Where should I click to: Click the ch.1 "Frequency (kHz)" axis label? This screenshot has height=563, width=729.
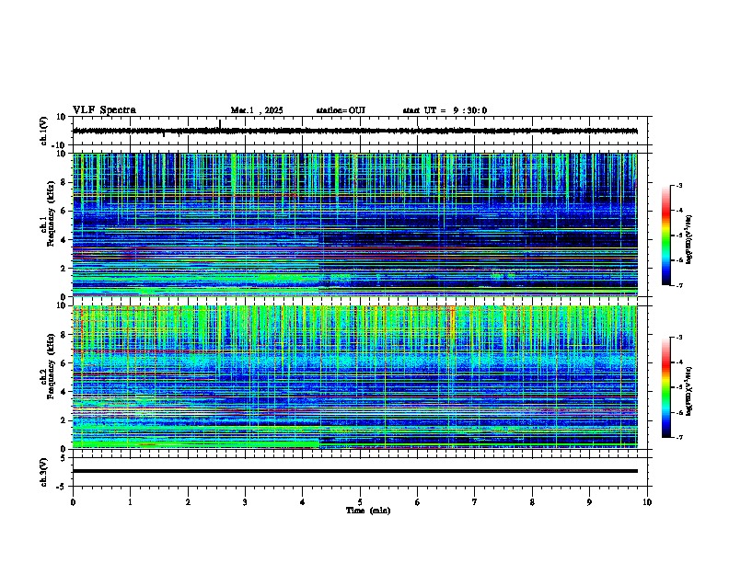pos(51,214)
